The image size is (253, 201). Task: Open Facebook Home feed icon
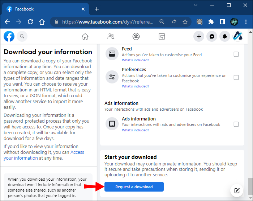pyautogui.click(x=85, y=36)
